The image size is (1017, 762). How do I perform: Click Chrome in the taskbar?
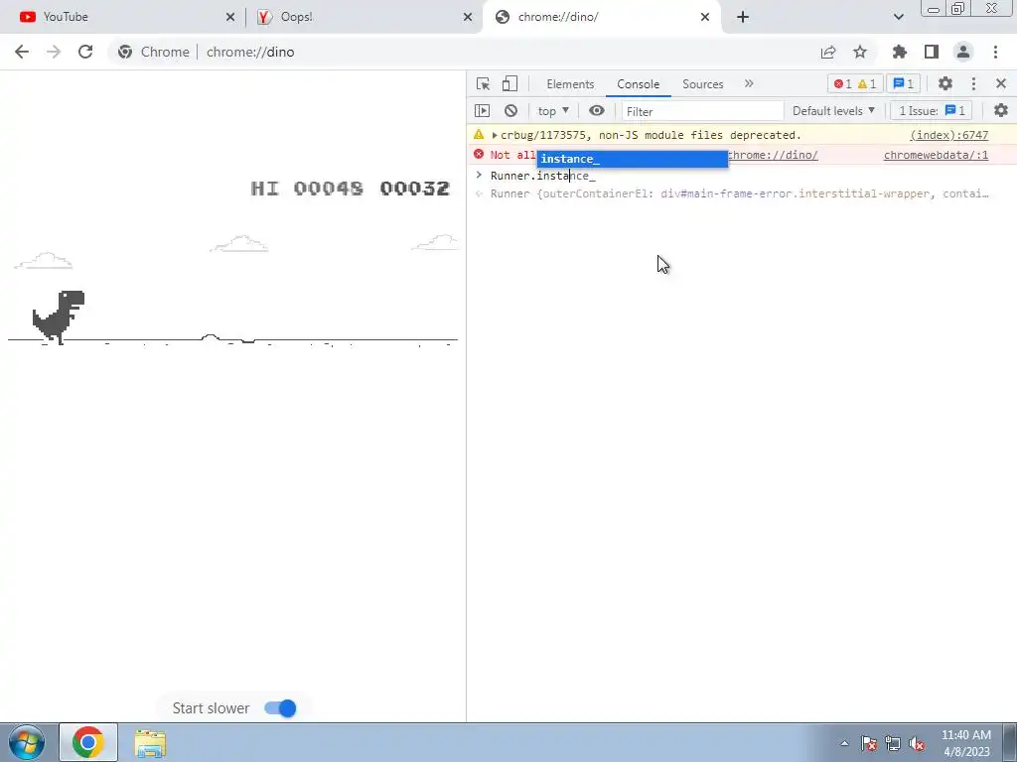88,742
